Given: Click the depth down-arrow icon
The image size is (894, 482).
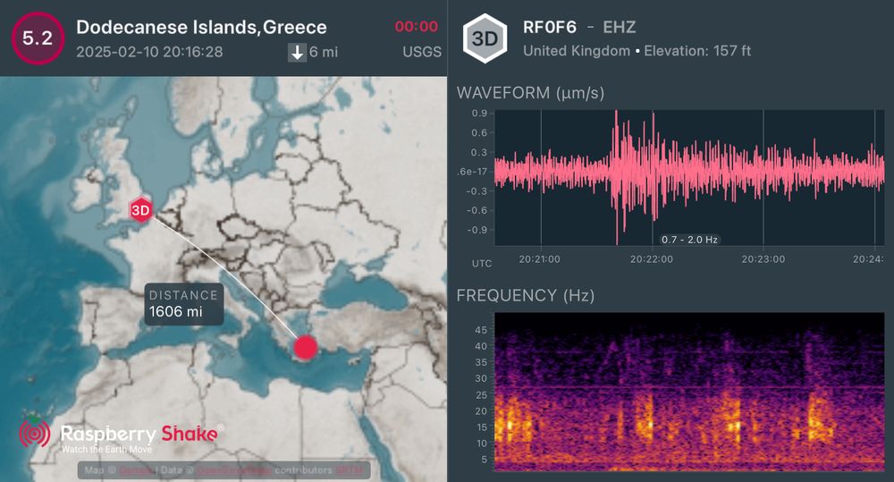Looking at the screenshot, I should pos(297,53).
